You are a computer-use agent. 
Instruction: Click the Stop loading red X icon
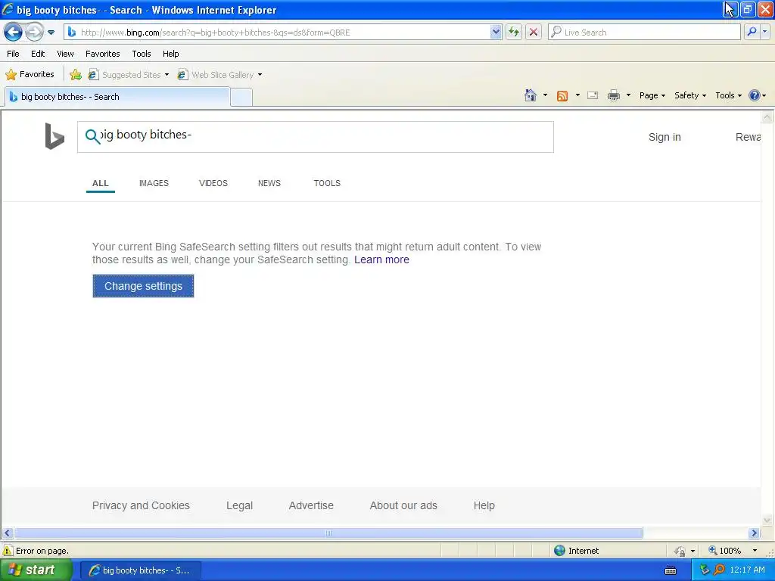coord(534,32)
